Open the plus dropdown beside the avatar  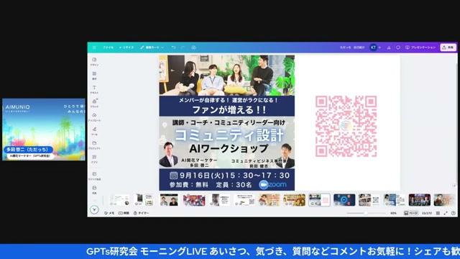(379, 47)
